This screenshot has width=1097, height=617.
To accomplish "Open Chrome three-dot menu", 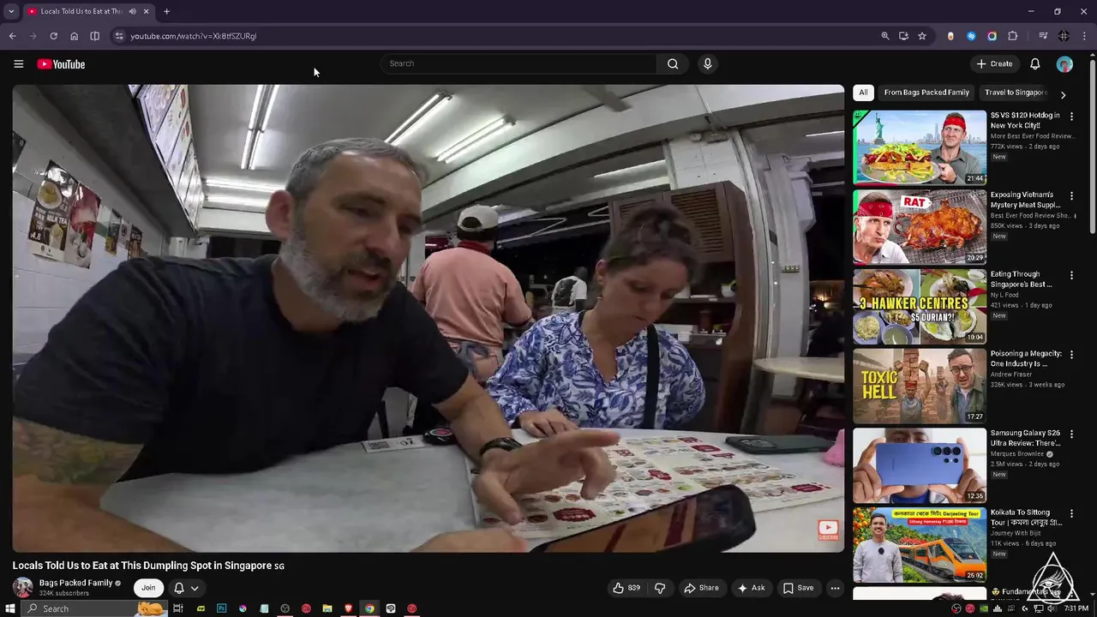I will pyautogui.click(x=1085, y=36).
